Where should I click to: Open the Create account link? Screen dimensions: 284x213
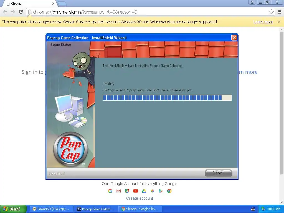(140, 198)
